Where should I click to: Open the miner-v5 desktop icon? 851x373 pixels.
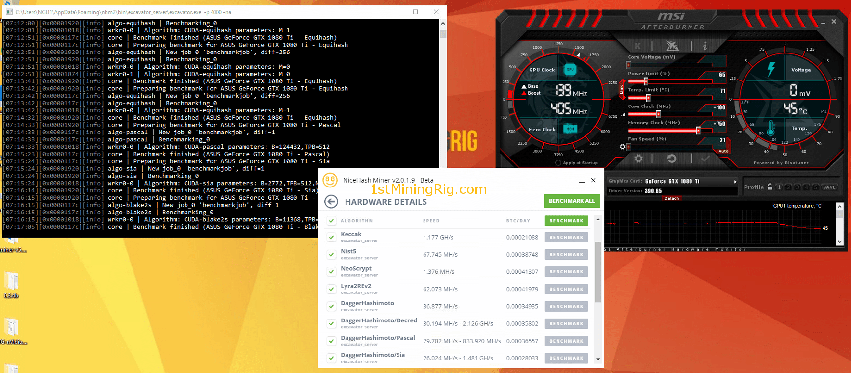12,243
